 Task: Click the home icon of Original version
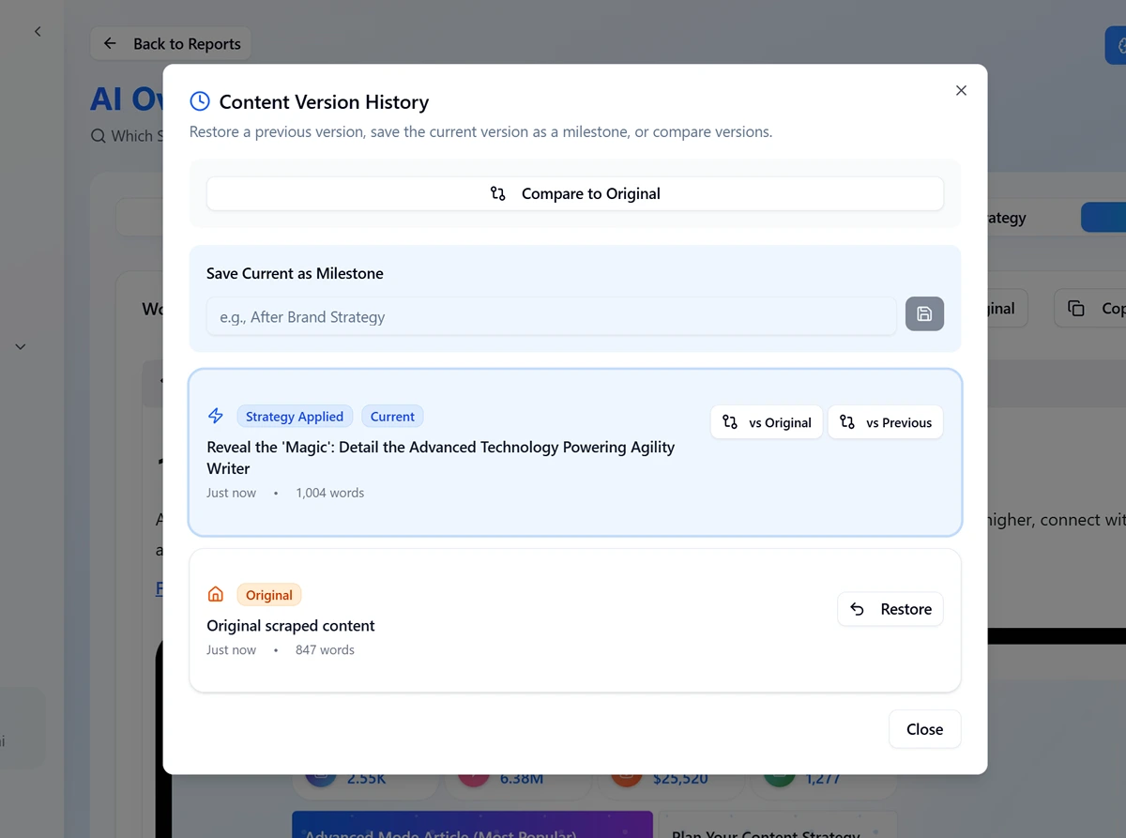tap(216, 594)
